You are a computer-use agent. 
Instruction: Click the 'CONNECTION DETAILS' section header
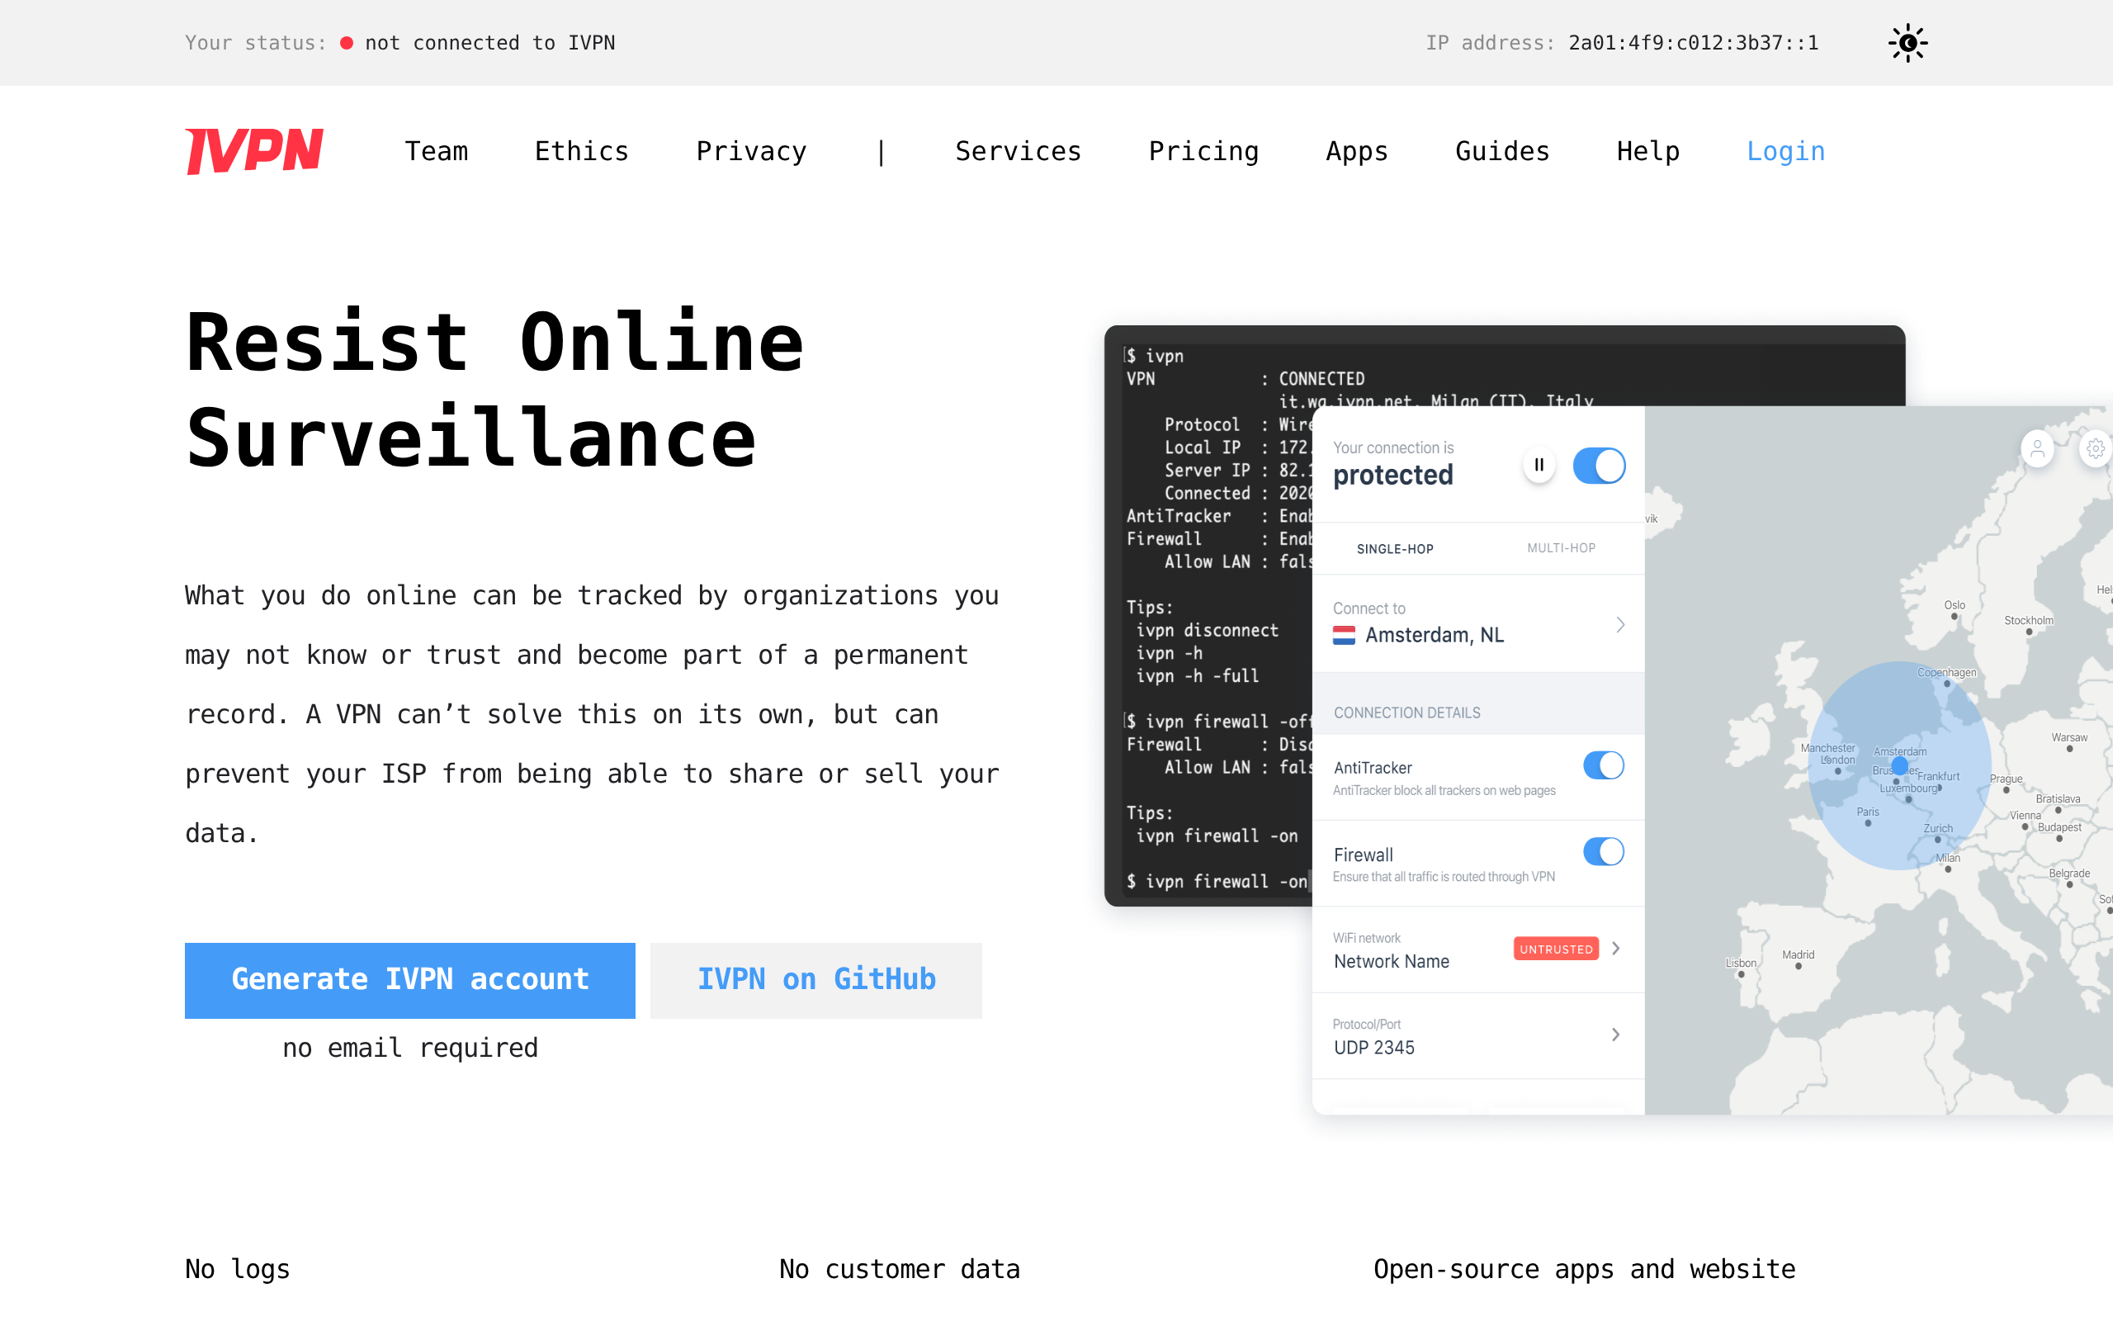(1406, 713)
